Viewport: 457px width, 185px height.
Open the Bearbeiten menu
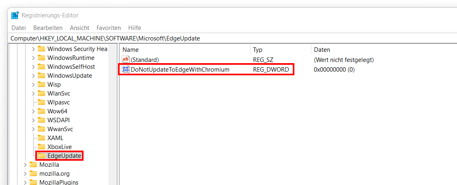click(48, 28)
